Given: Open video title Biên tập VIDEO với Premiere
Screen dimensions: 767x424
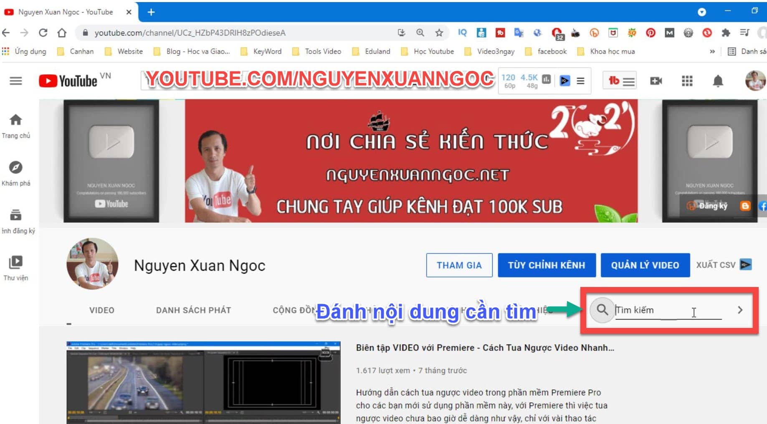Looking at the screenshot, I should click(x=485, y=348).
